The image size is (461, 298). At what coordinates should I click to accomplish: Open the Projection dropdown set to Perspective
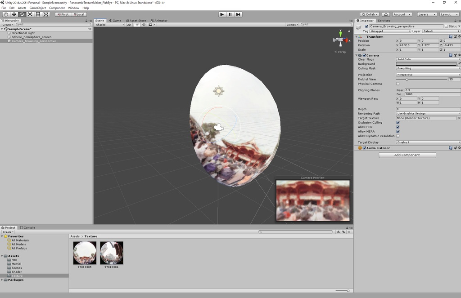428,75
